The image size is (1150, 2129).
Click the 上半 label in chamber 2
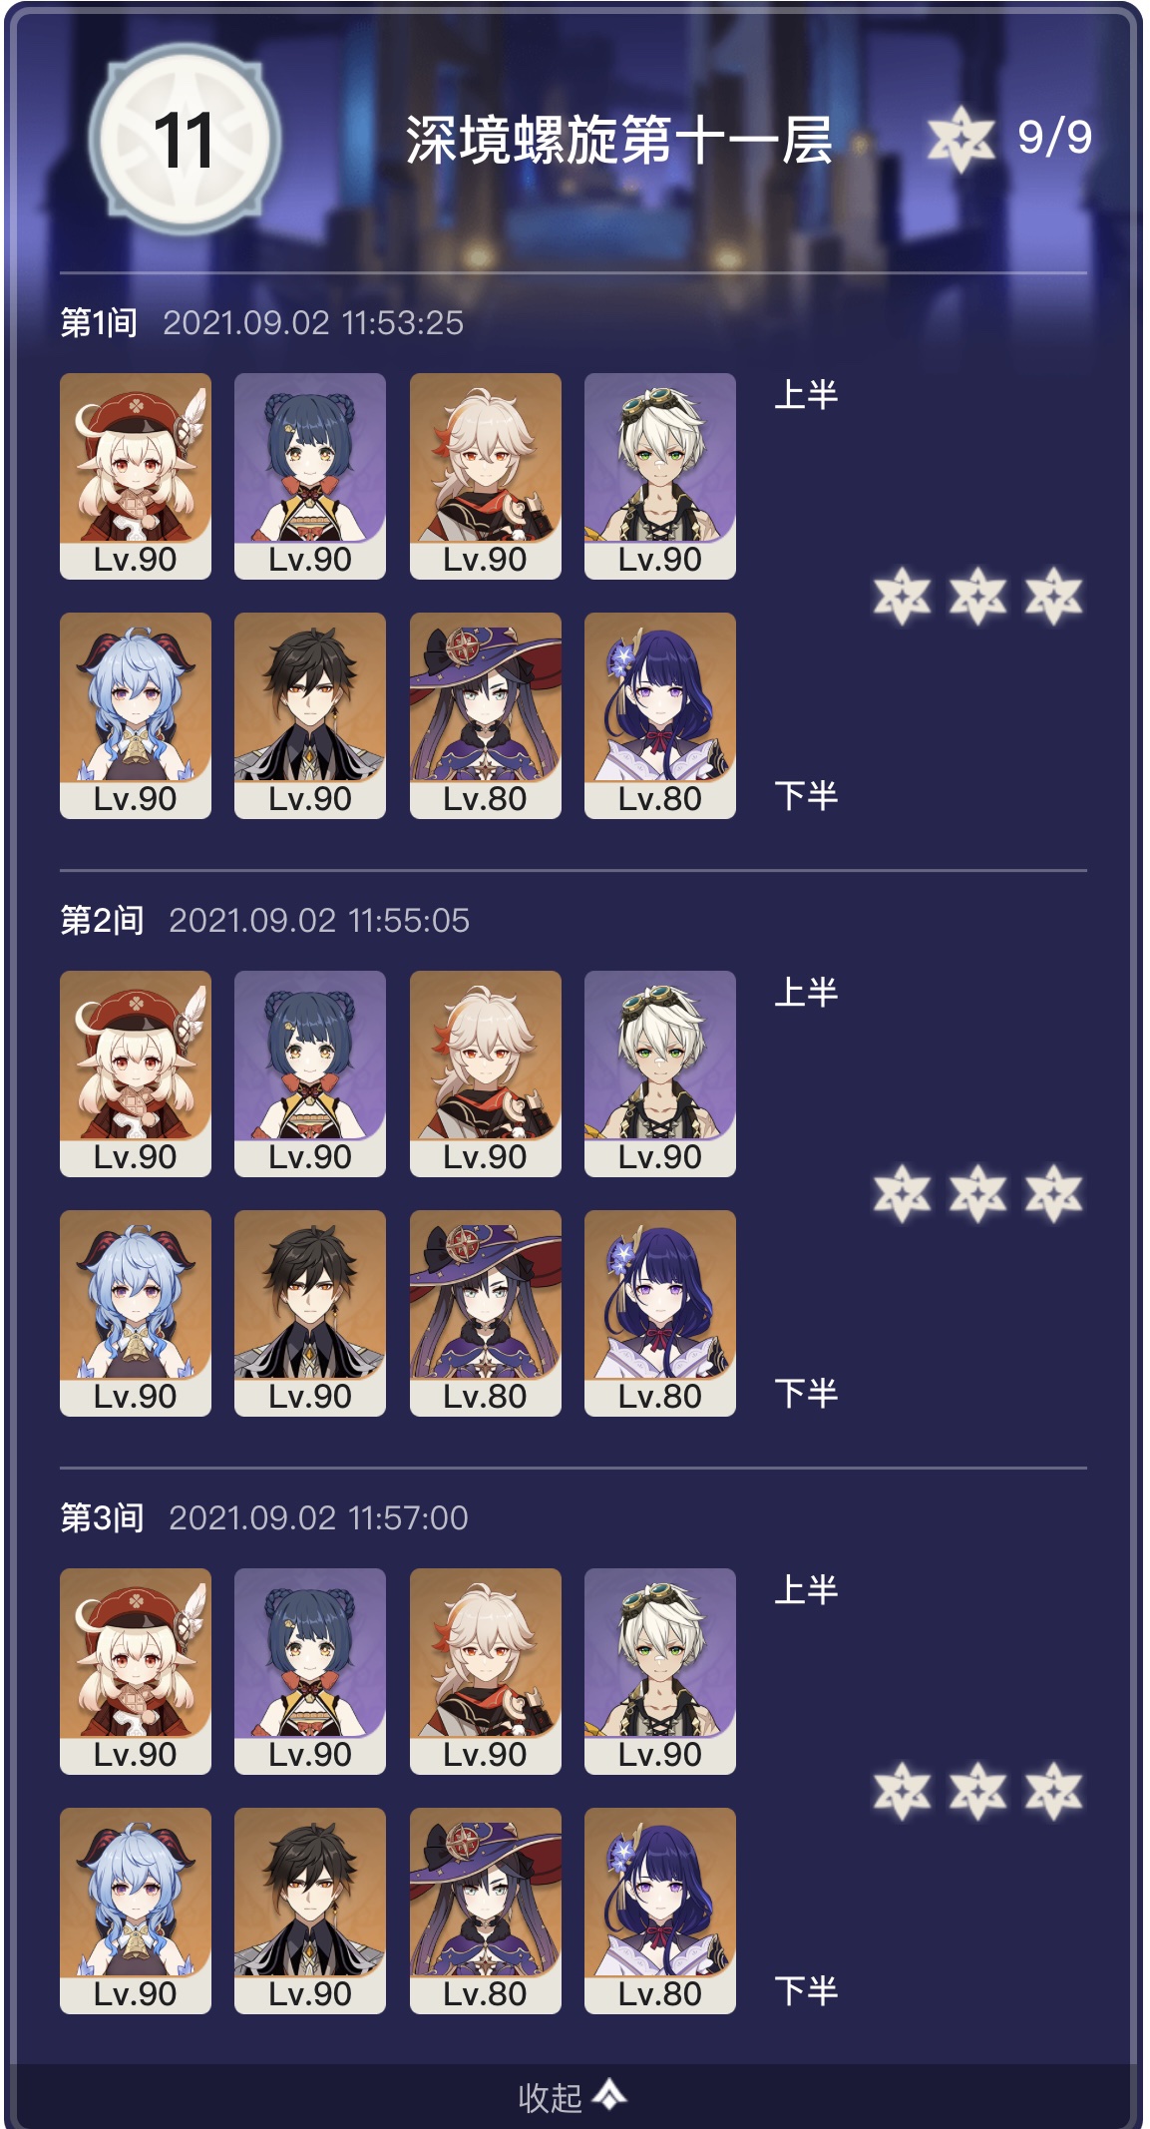(x=806, y=993)
